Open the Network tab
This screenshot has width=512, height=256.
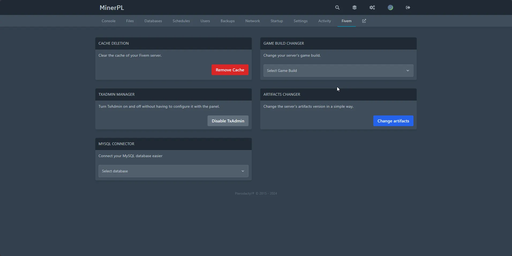tap(253, 21)
